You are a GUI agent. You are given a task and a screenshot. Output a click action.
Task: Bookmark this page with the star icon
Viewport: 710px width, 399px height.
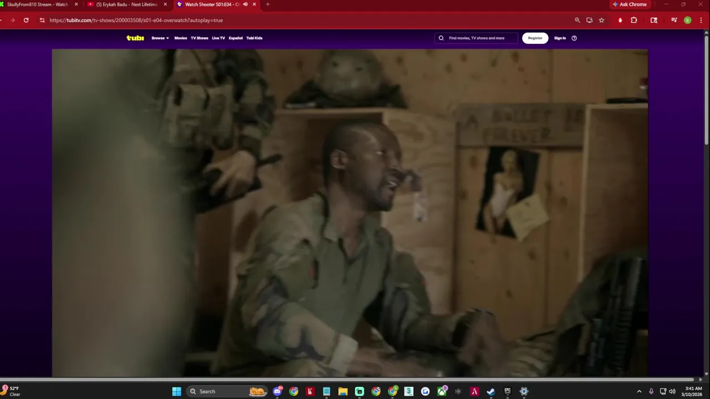[x=601, y=20]
